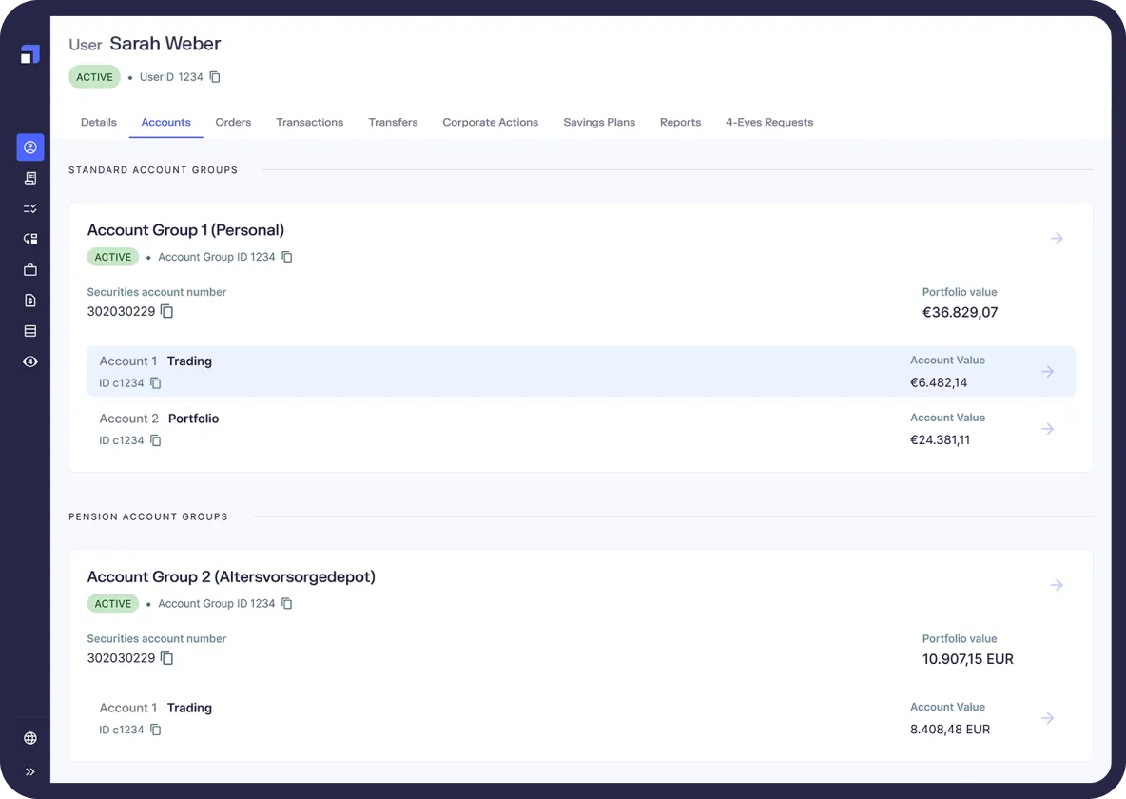1126x799 pixels.
Task: Select the Account 2 Portfolio label
Action: pyautogui.click(x=159, y=419)
